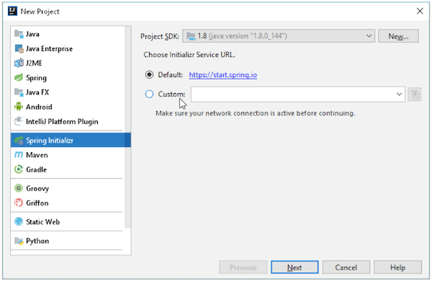Choose the Griffon icon

click(x=19, y=203)
